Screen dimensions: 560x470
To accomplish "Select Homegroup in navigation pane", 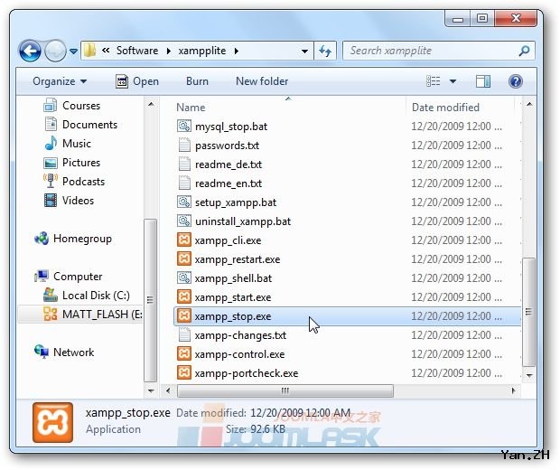I will pos(73,239).
